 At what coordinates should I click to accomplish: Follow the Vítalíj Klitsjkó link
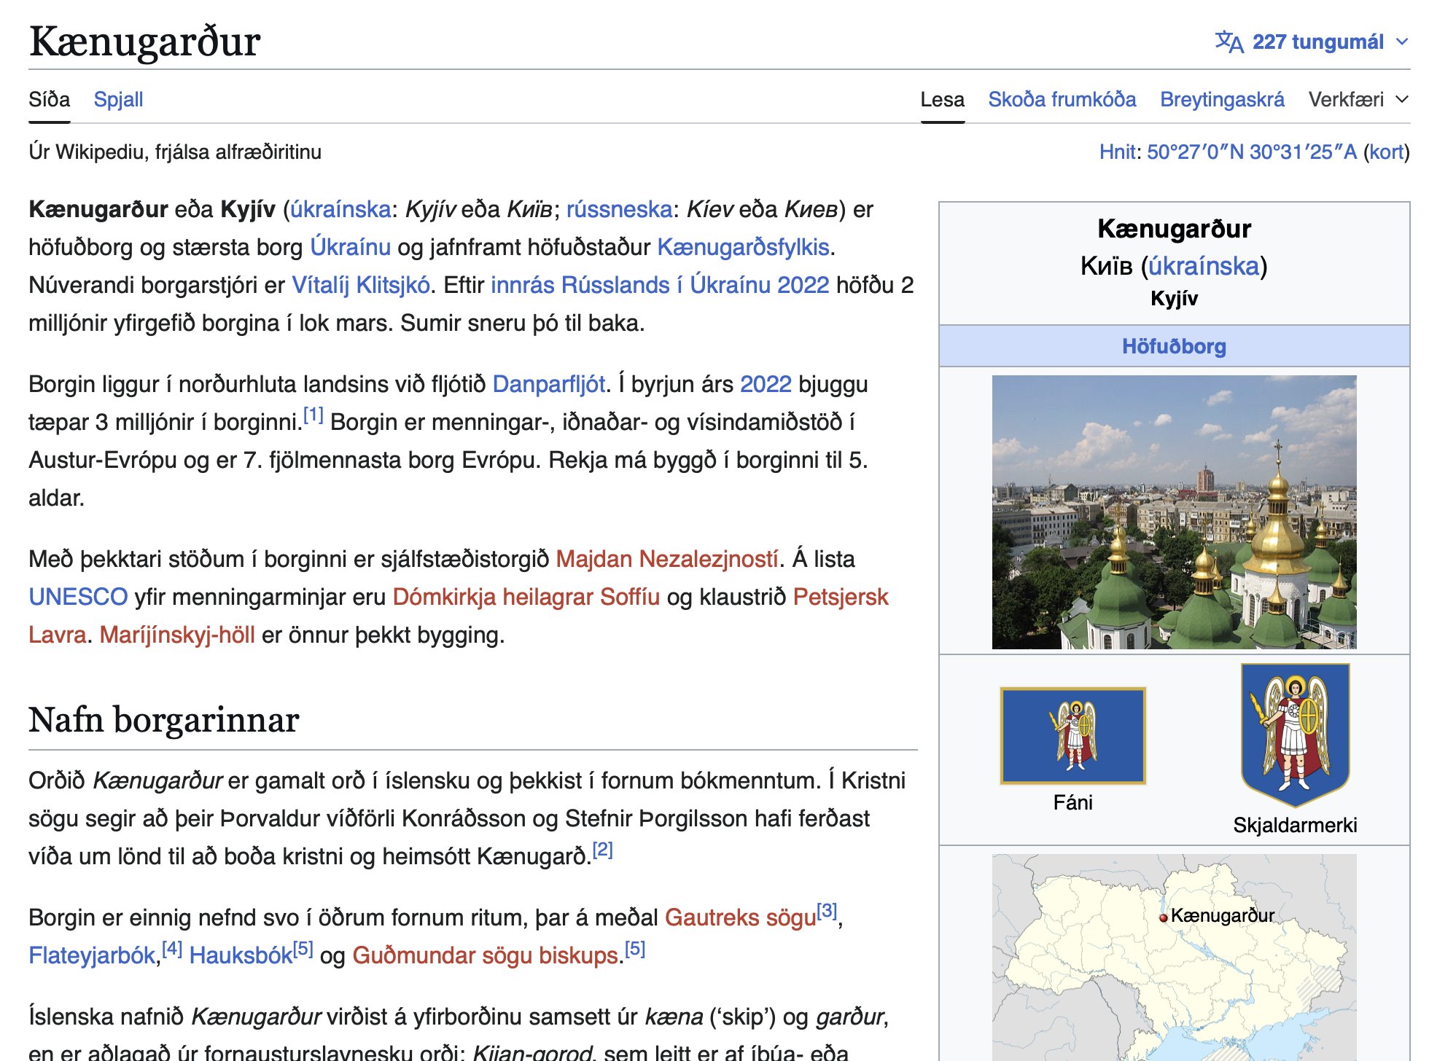coord(361,285)
